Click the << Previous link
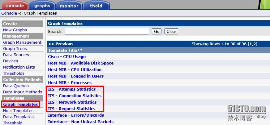270x125 pixels. pyautogui.click(x=61, y=44)
